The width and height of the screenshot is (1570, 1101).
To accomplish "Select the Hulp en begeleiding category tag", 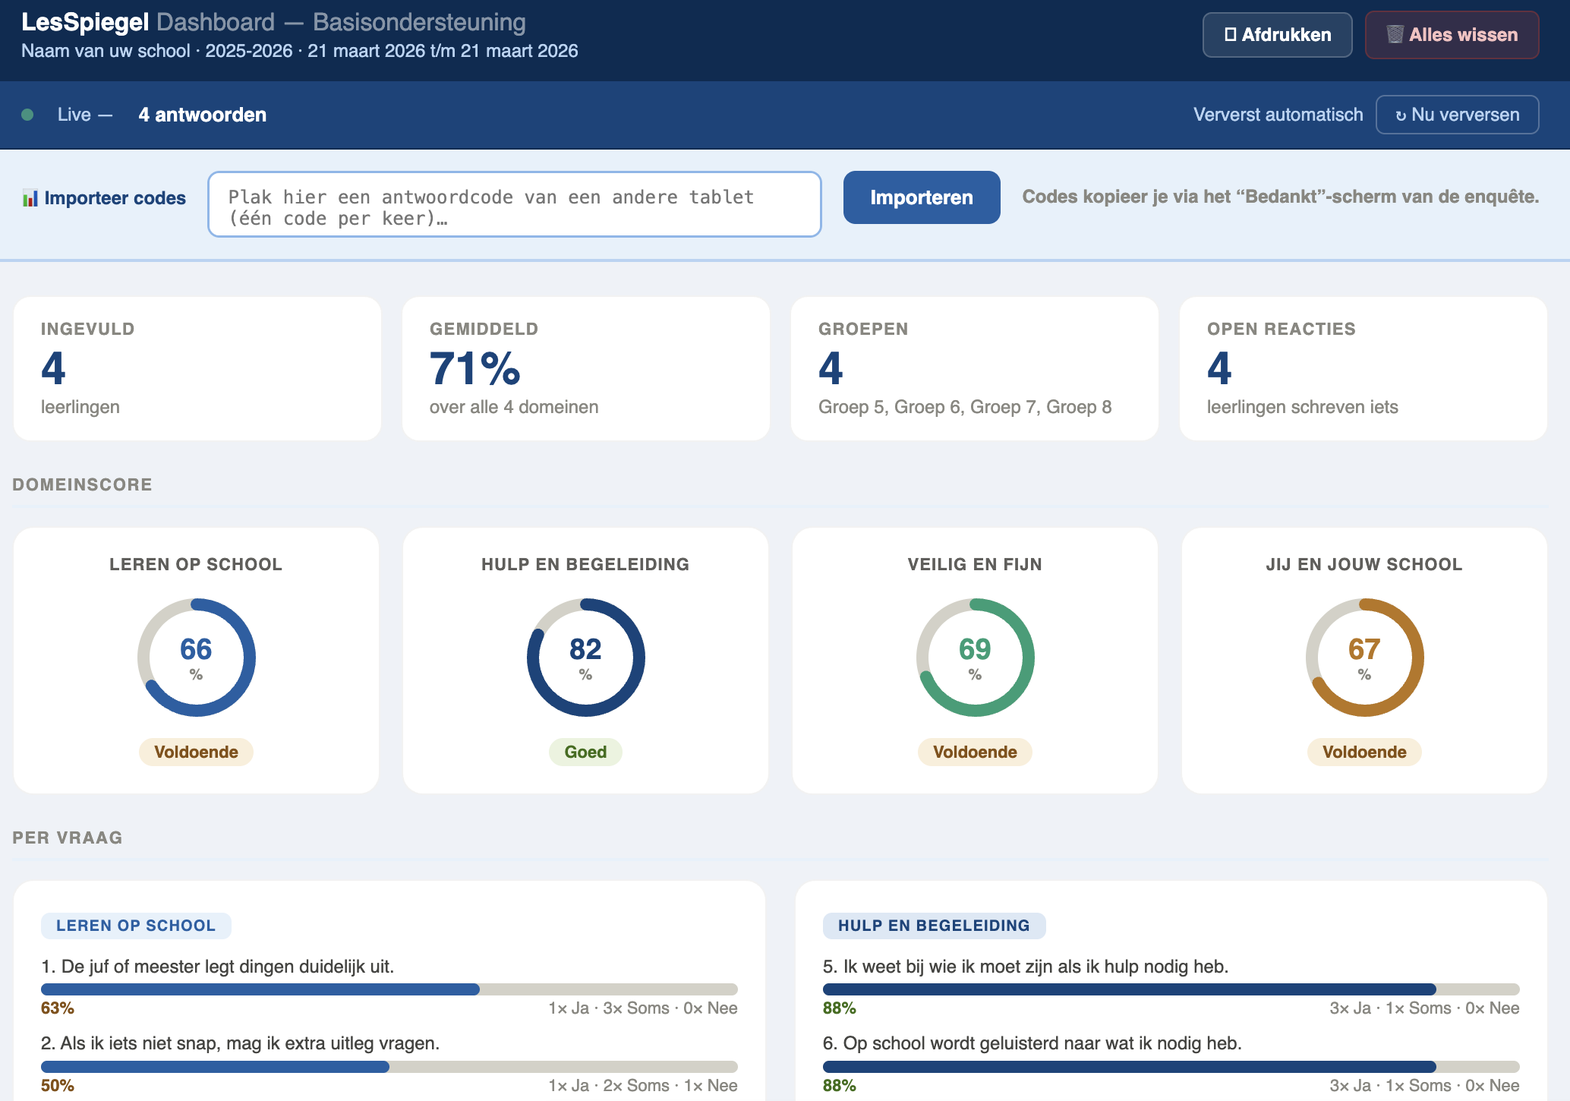I will click(x=934, y=926).
